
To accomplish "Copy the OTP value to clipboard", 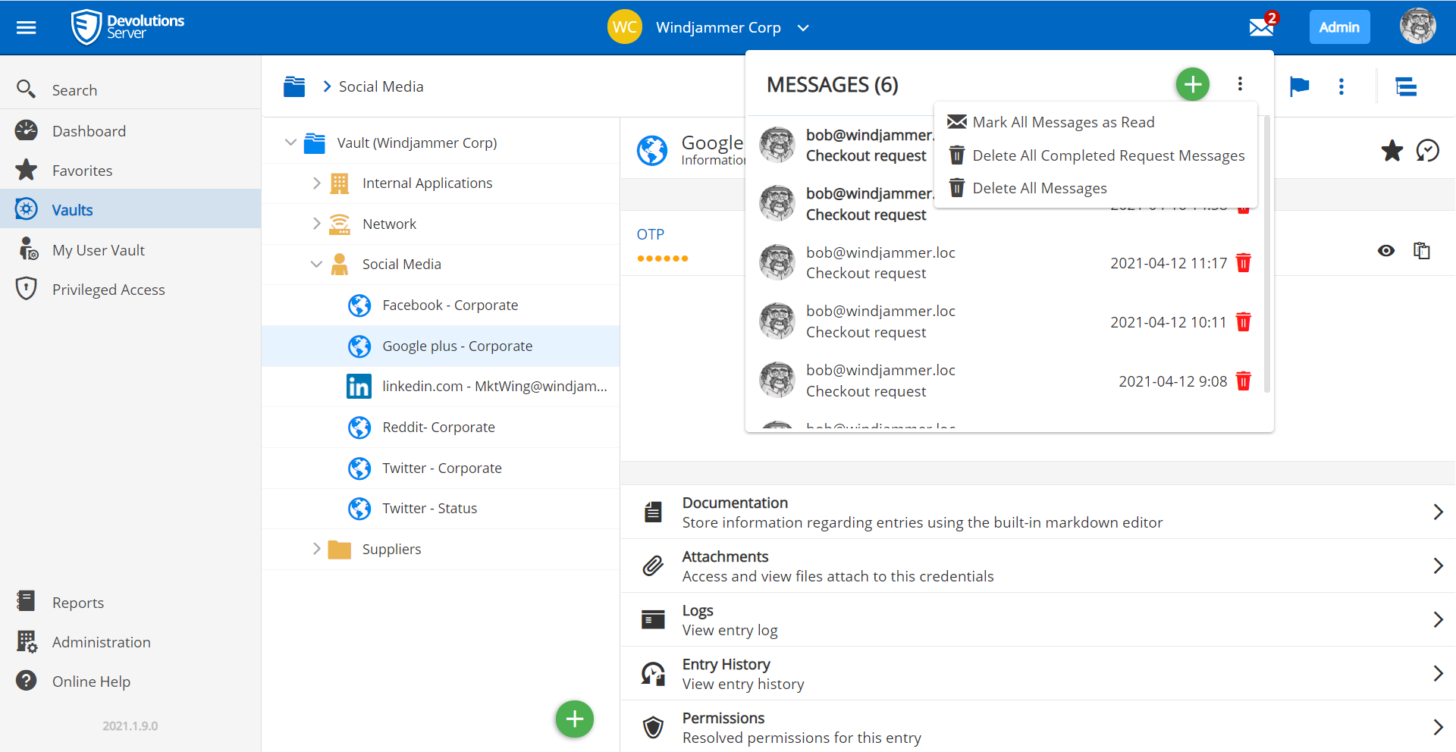I will pos(1422,251).
